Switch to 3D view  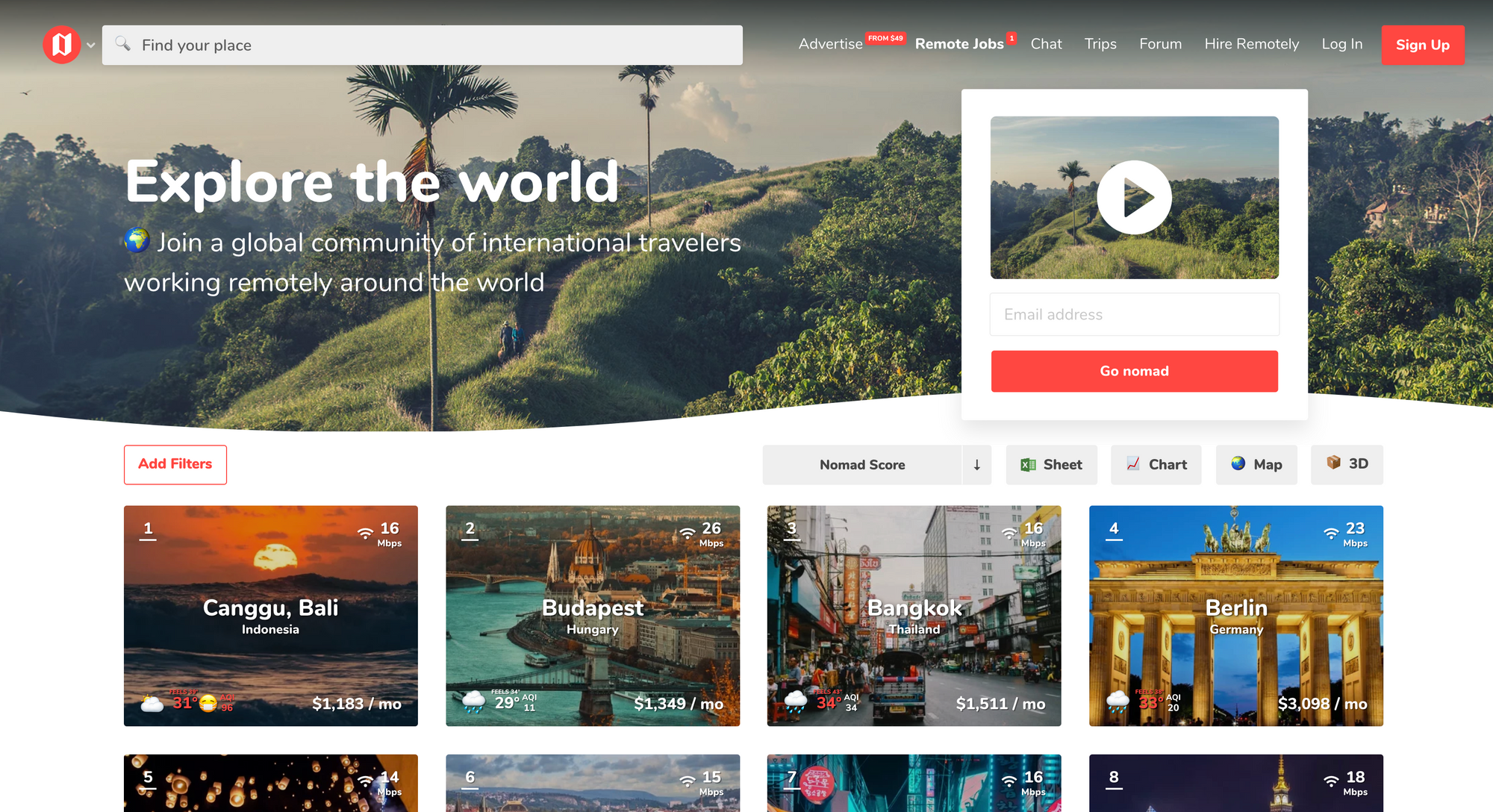click(x=1347, y=464)
